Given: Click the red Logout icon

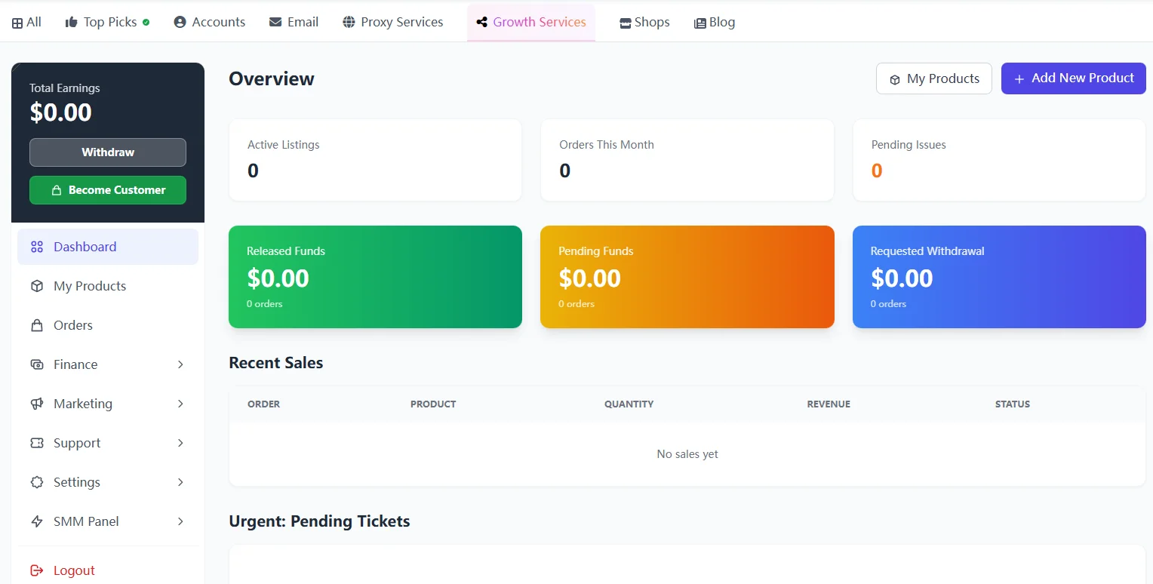Looking at the screenshot, I should point(37,570).
